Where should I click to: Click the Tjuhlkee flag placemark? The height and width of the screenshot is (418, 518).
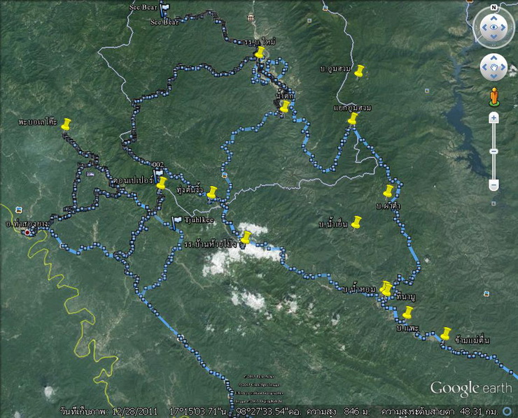click(x=177, y=222)
